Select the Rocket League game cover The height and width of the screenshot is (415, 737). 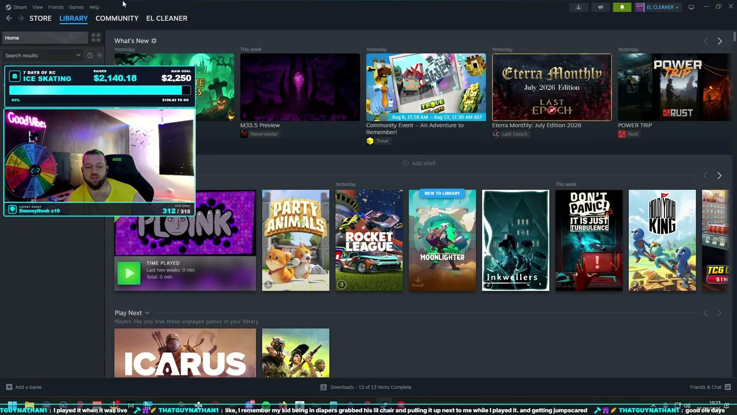(x=369, y=240)
